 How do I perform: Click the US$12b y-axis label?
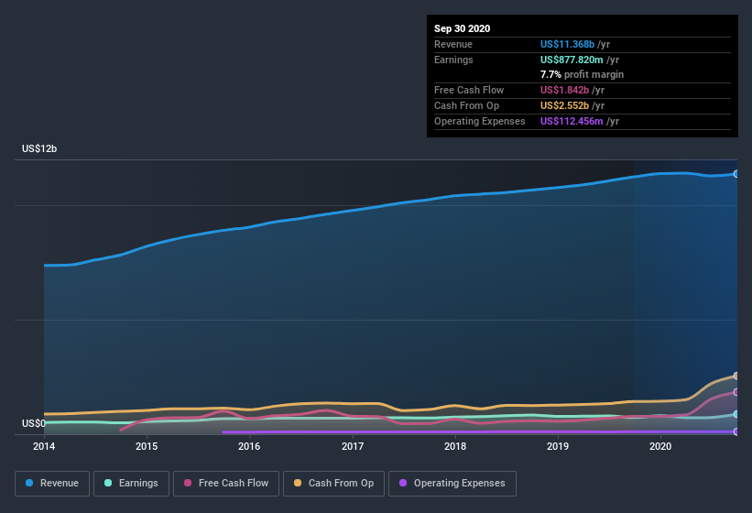point(39,148)
